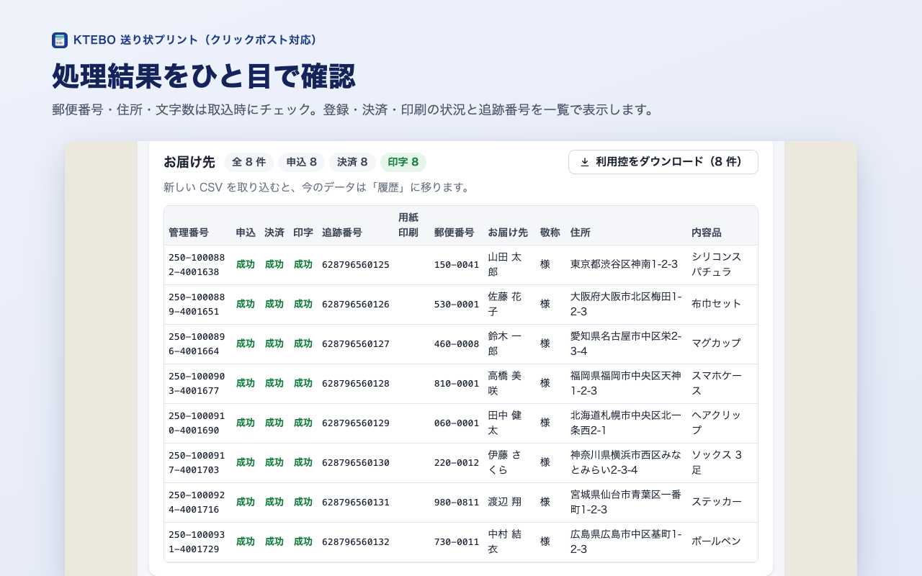This screenshot has width=922, height=576.
Task: Click address 北海道札幌市中央区北一条西2-1
Action: tap(626, 423)
